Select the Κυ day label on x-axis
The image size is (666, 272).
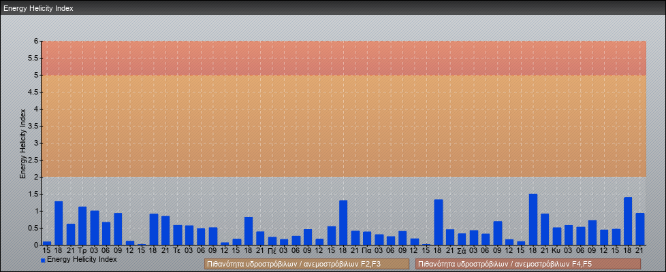click(556, 251)
